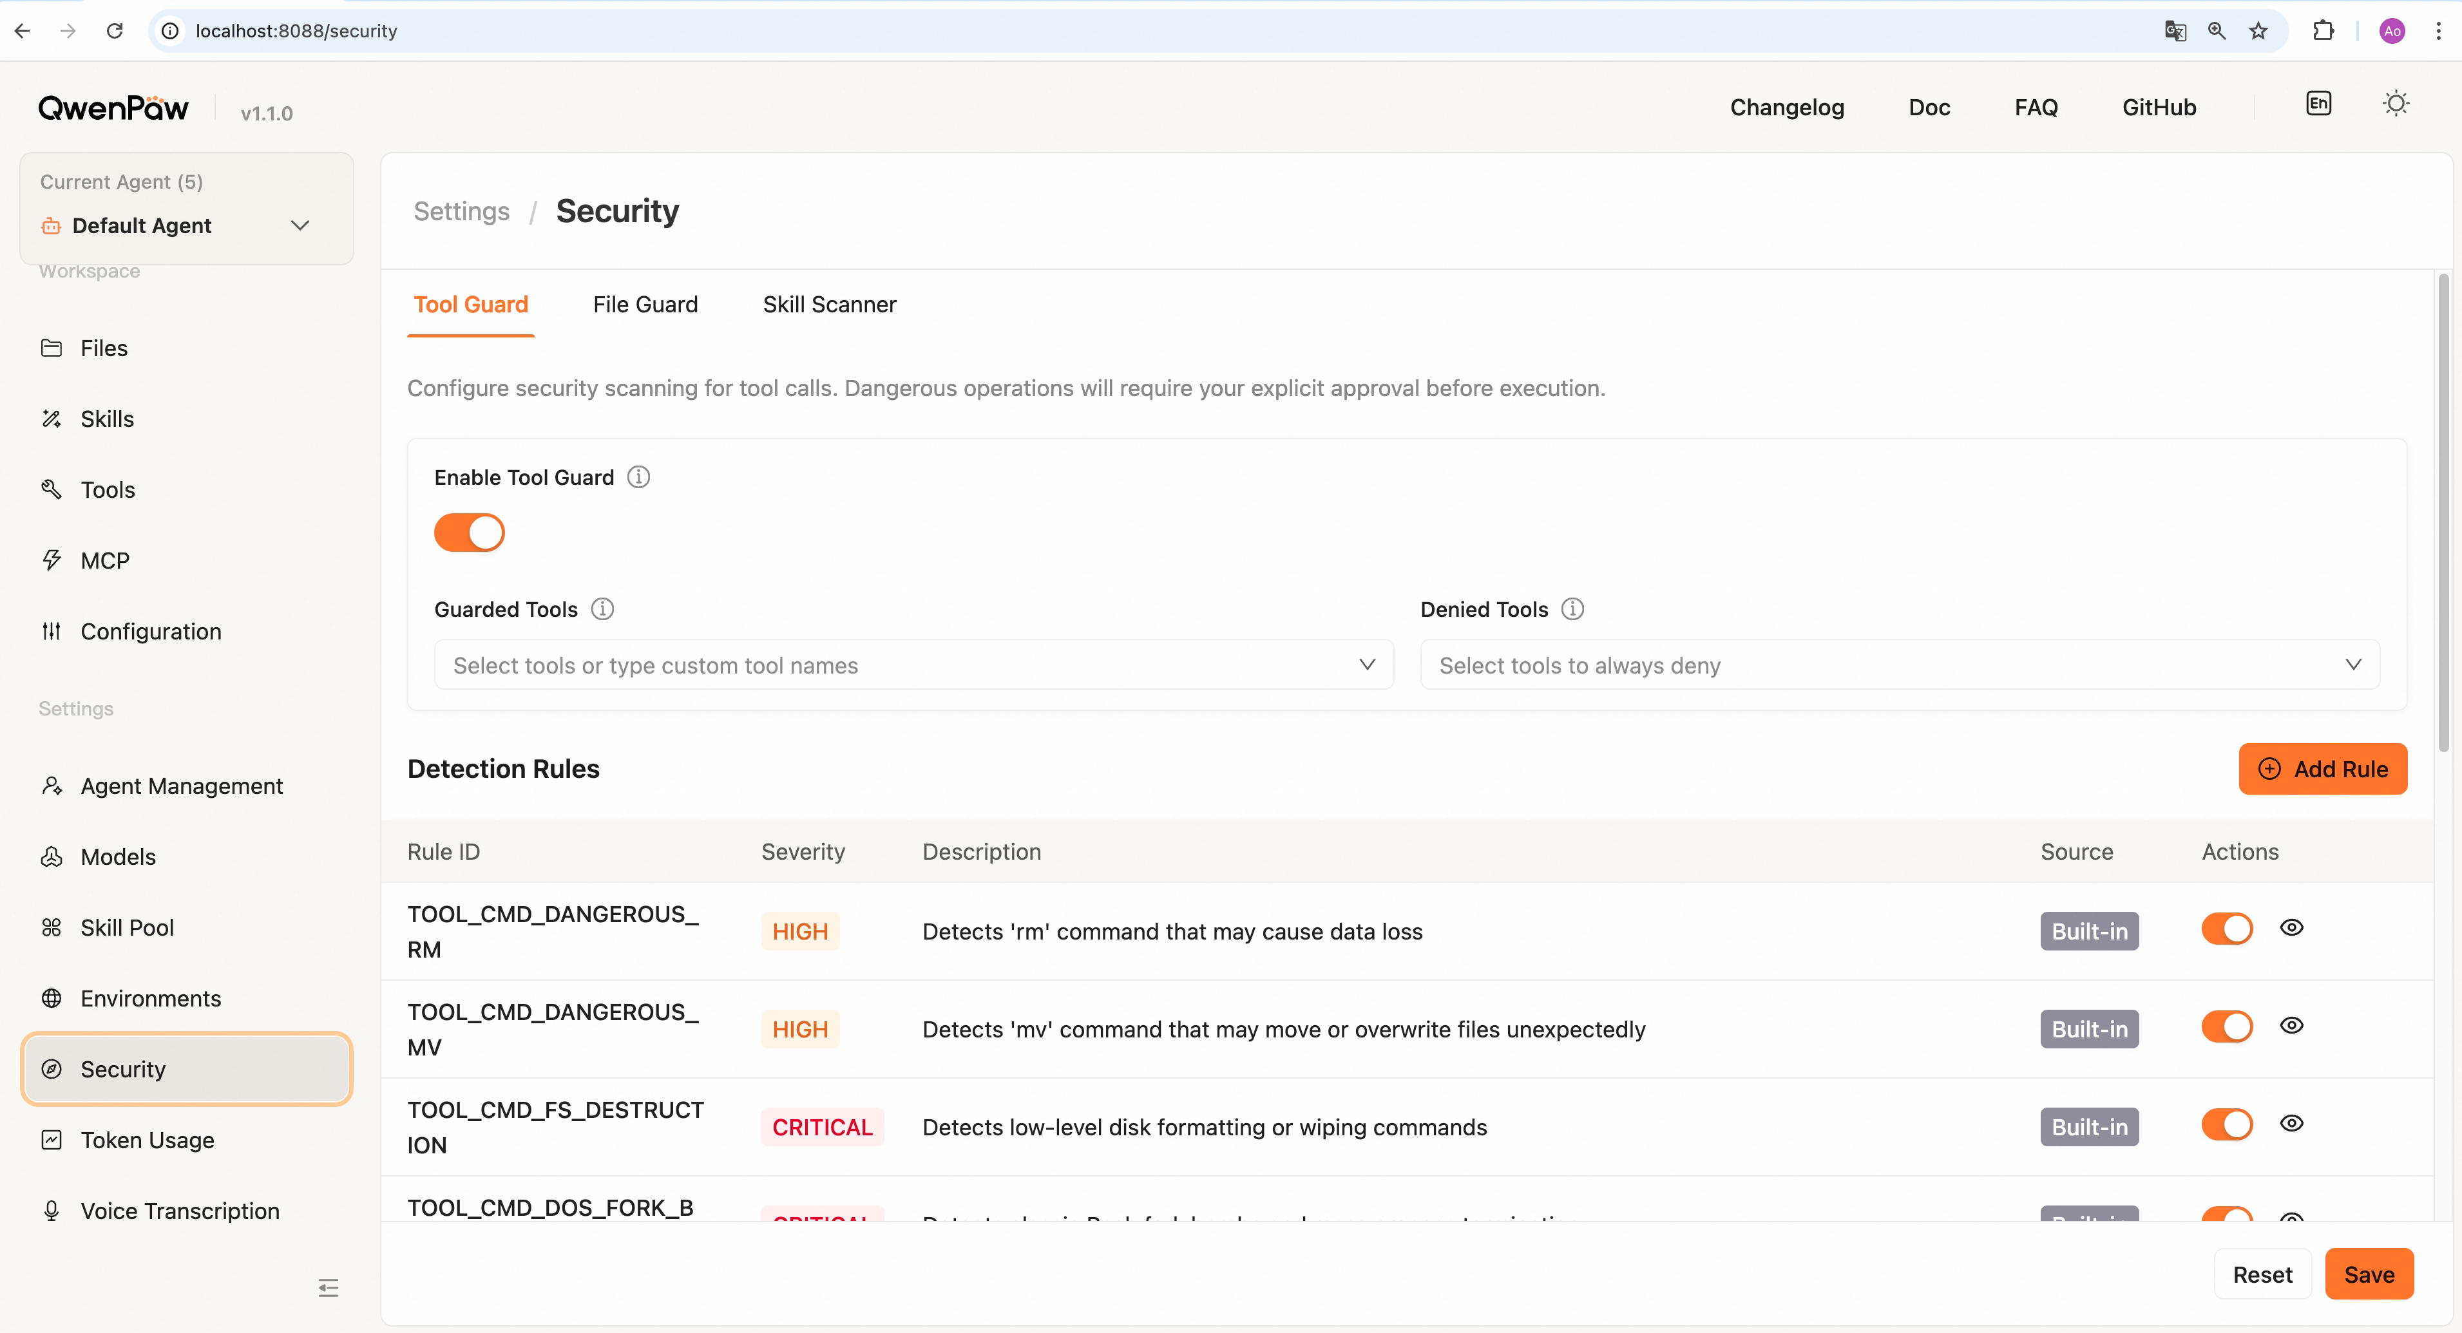Image resolution: width=2462 pixels, height=1333 pixels.
Task: View details of TOOL_CMD_DANGEROUS_RM rule
Action: tap(2292, 928)
